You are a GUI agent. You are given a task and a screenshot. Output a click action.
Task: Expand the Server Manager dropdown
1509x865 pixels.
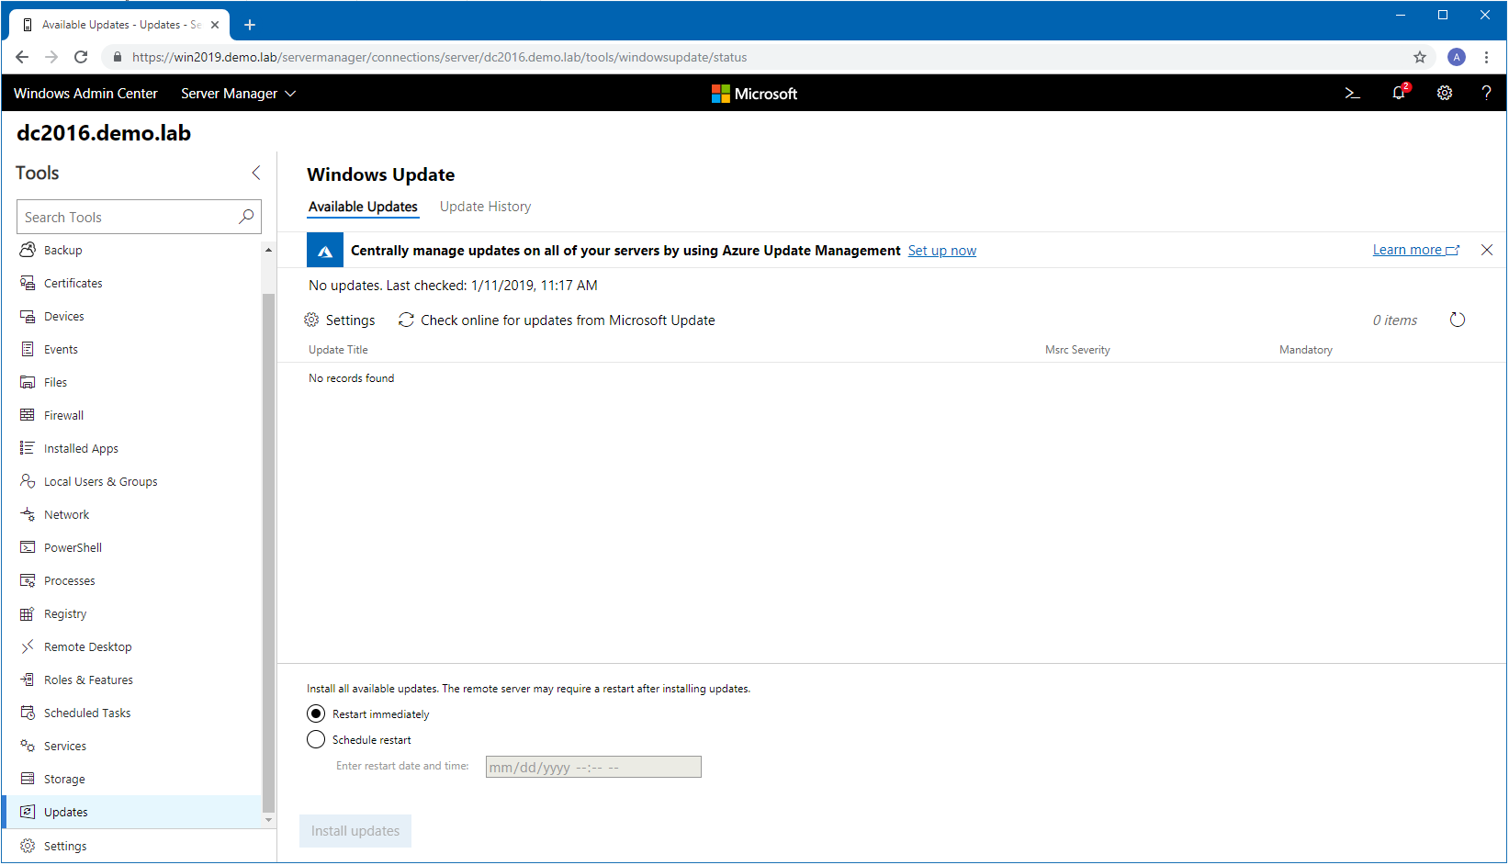(x=238, y=94)
